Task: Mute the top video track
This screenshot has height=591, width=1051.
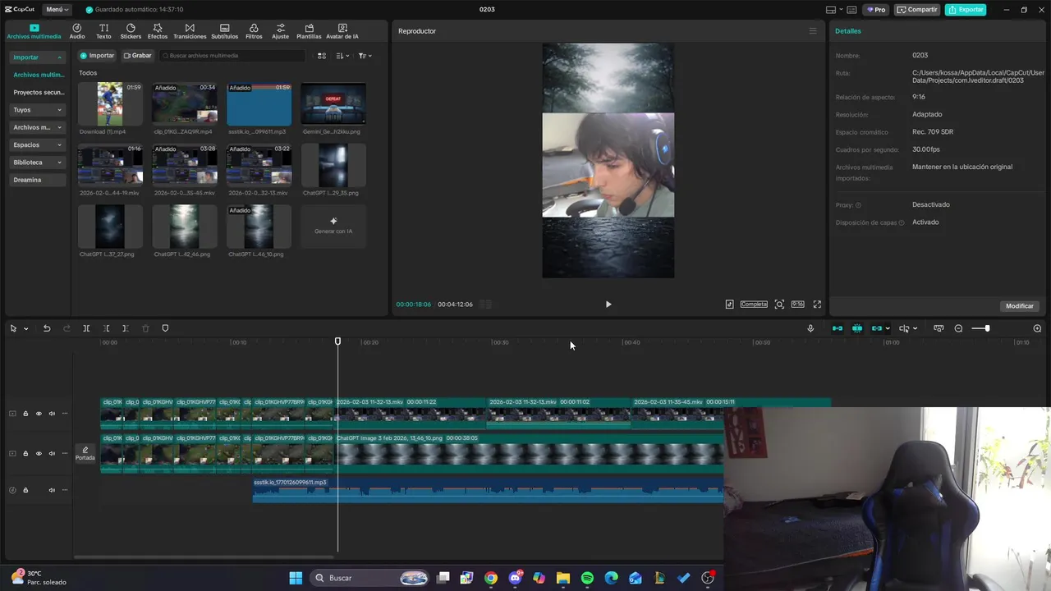Action: [52, 414]
